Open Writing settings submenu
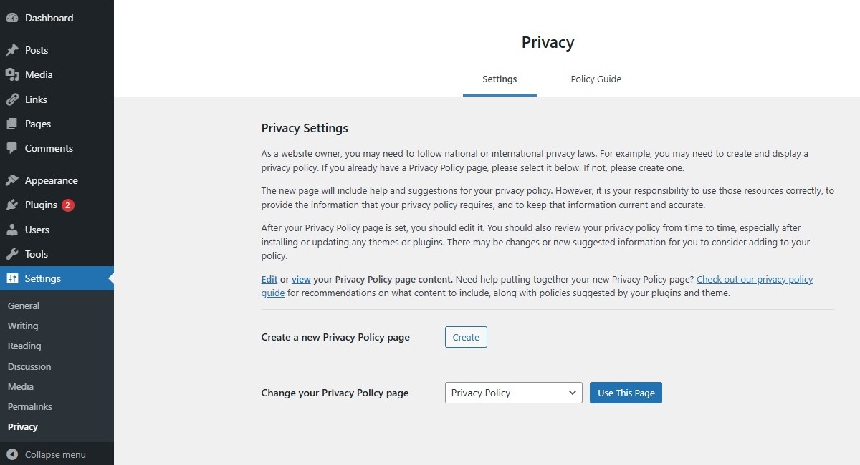This screenshot has width=860, height=465. [x=23, y=325]
